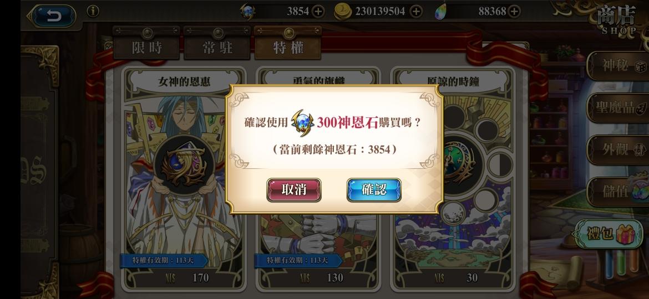Image resolution: width=649 pixels, height=299 pixels.
Task: Open the 禮包 gift pack button
Action: pyautogui.click(x=607, y=234)
